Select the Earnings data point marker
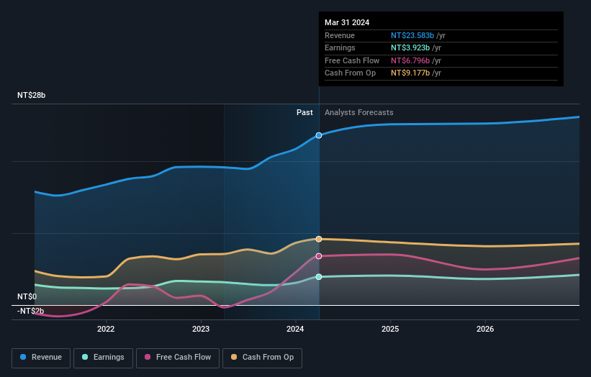The height and width of the screenshot is (377, 591). click(319, 277)
